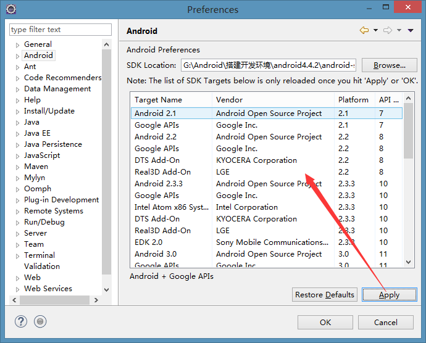Viewport: 426px width, 343px height.
Task: Click the oomph preference recorder icon
Action: [40, 321]
